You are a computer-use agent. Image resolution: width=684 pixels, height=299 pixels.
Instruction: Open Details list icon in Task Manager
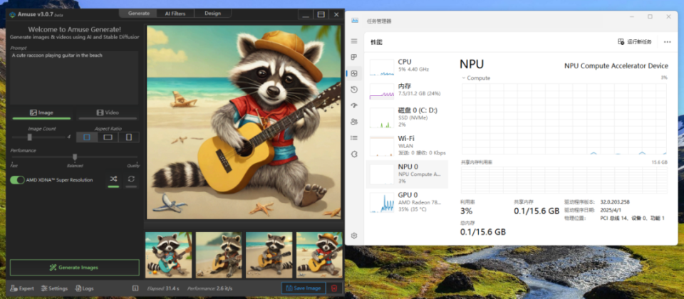tap(354, 137)
